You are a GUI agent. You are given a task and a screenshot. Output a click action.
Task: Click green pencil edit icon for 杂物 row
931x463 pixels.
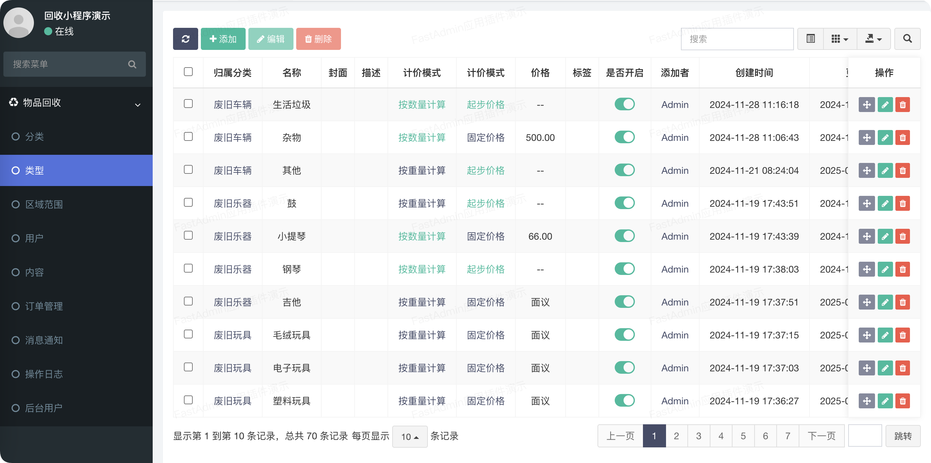coord(885,138)
